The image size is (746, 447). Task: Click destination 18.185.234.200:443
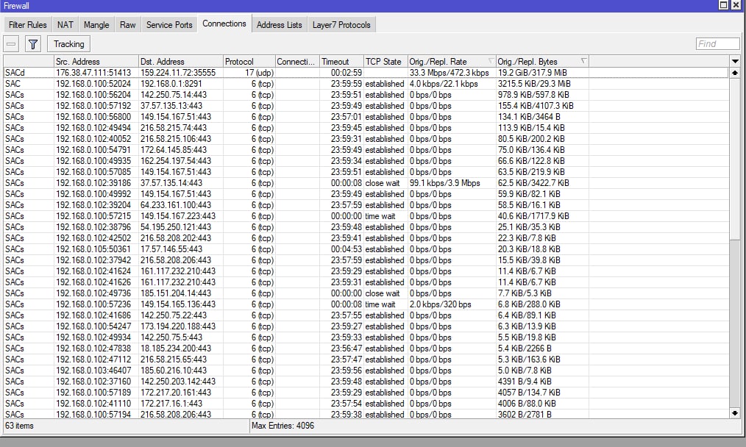(x=176, y=348)
